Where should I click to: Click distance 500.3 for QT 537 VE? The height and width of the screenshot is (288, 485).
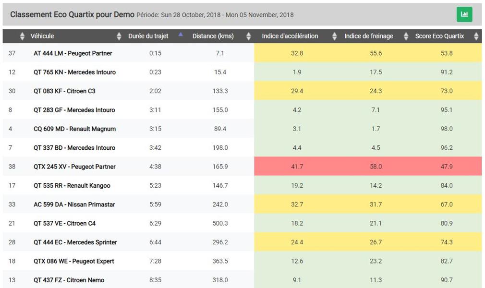[x=220, y=223]
